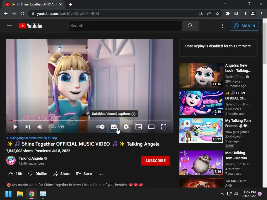Share the video

[x=62, y=174]
